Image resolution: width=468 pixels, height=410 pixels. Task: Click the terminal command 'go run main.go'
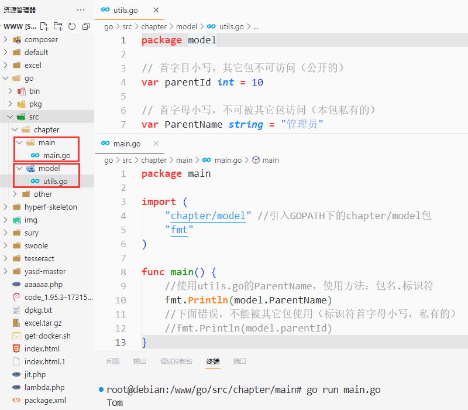(343, 389)
